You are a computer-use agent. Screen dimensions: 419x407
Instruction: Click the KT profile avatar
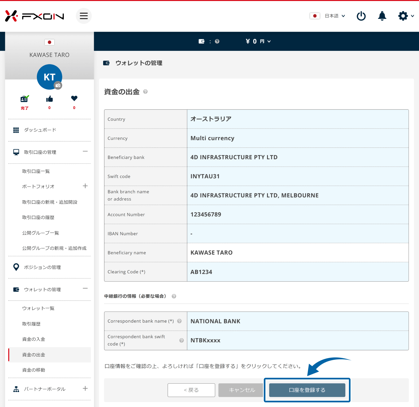pyautogui.click(x=49, y=77)
